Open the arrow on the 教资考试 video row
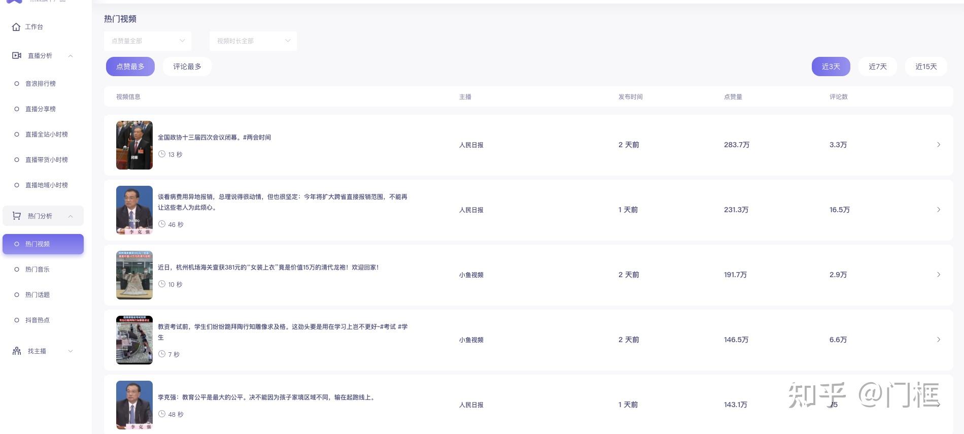The image size is (964, 434). point(939,340)
